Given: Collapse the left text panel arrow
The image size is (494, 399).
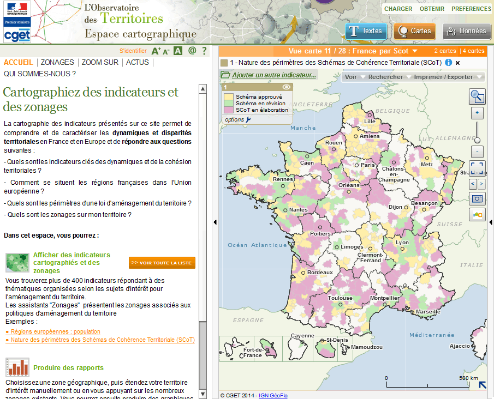Looking at the screenshot, I should 215,222.
